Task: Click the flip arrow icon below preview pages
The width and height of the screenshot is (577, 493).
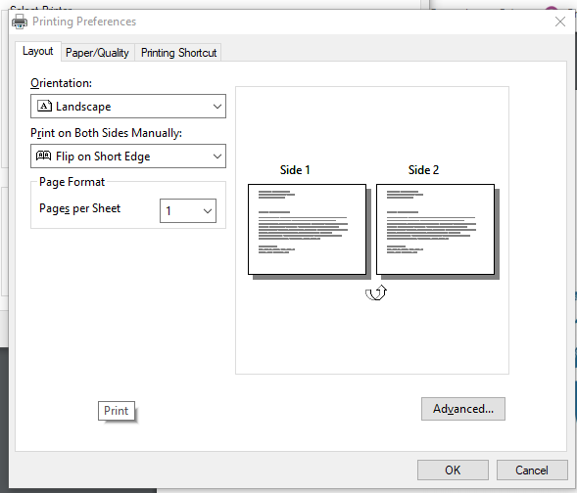Action: point(376,292)
